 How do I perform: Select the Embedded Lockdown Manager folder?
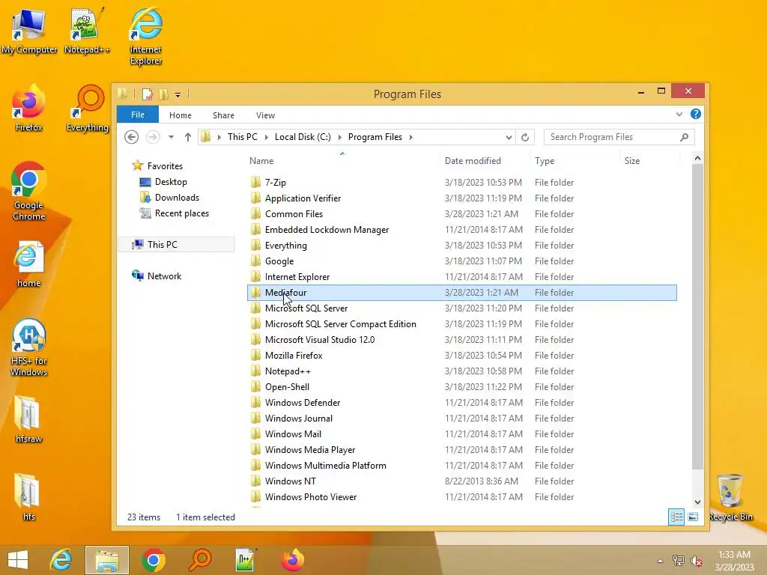pyautogui.click(x=462, y=230)
